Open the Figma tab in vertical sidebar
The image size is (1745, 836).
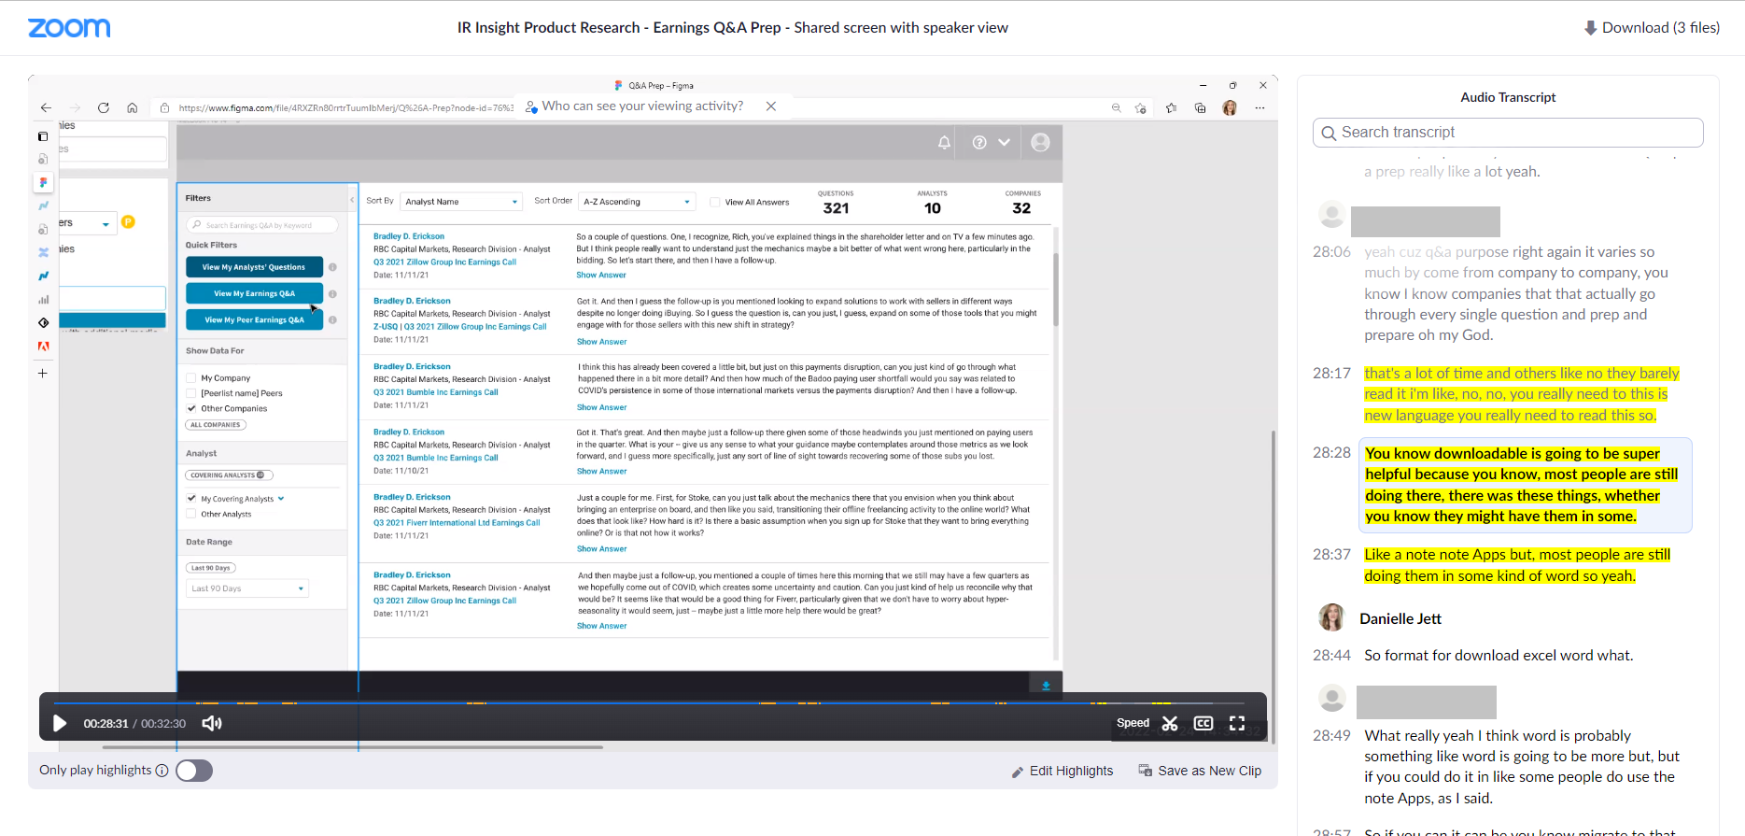[43, 182]
